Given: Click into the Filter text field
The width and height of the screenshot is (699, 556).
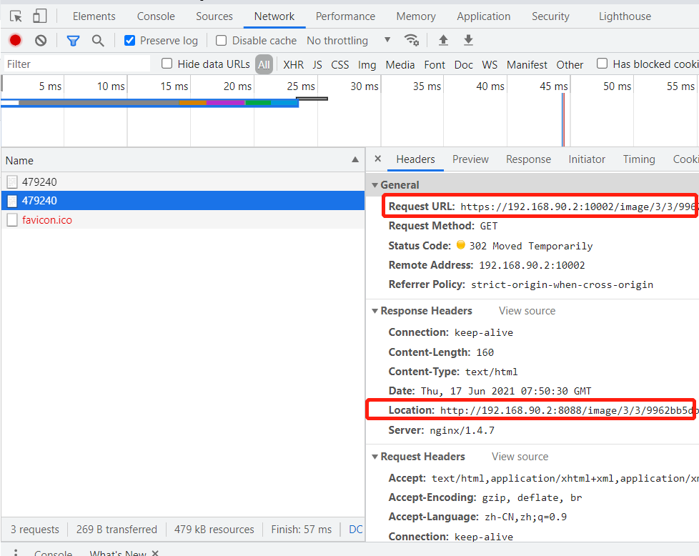Looking at the screenshot, I should (x=77, y=64).
